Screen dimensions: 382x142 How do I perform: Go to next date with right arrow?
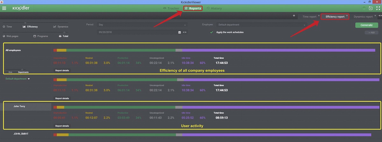186,32
